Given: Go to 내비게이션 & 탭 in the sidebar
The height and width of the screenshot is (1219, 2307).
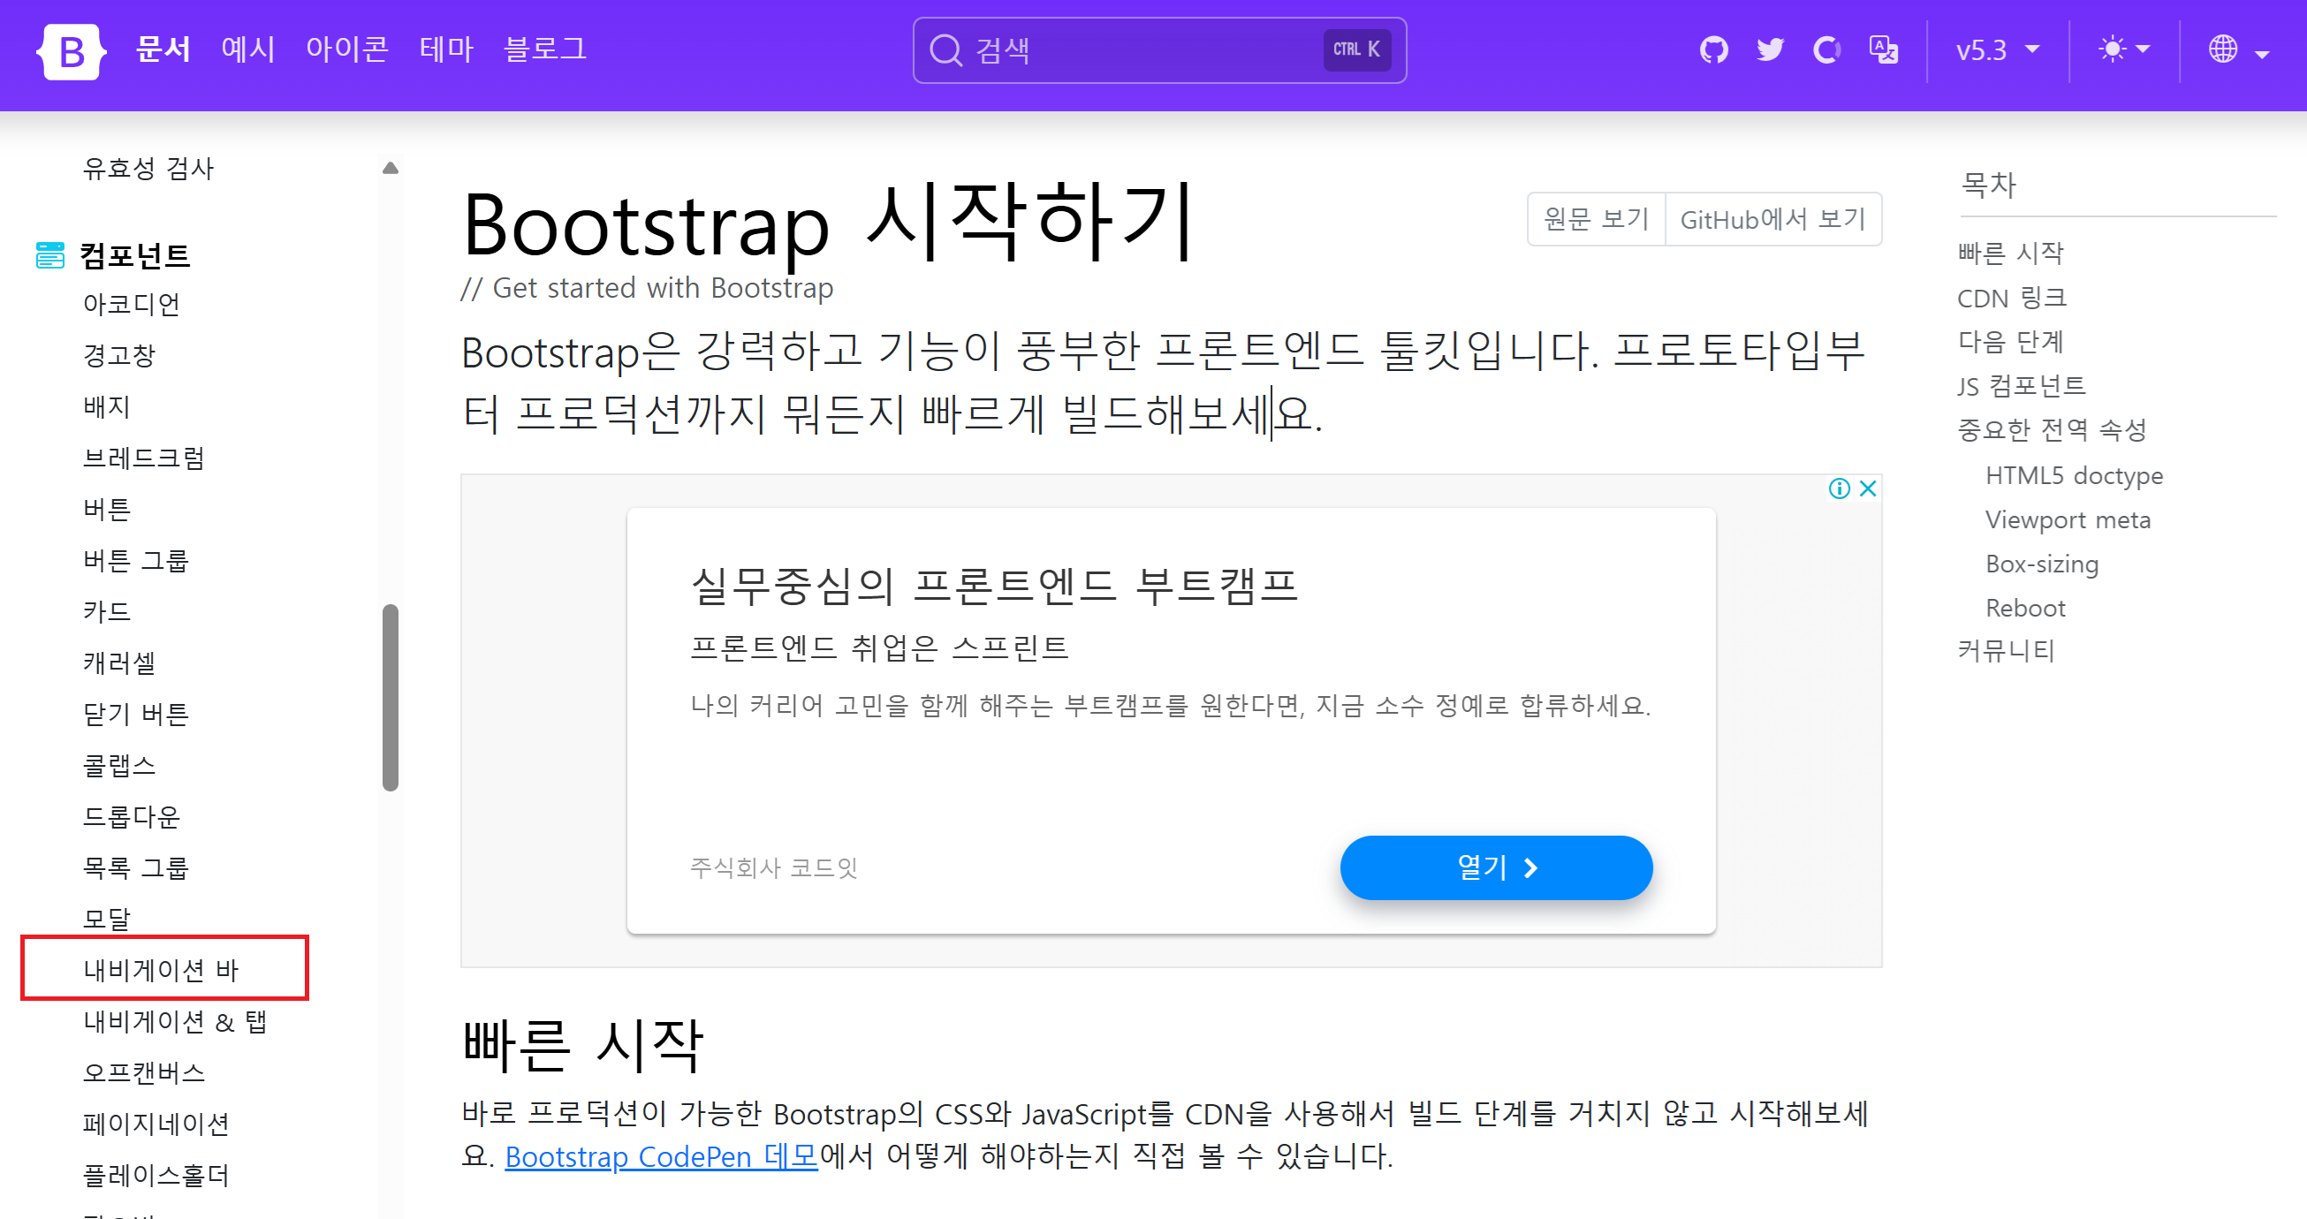Looking at the screenshot, I should coord(176,1021).
